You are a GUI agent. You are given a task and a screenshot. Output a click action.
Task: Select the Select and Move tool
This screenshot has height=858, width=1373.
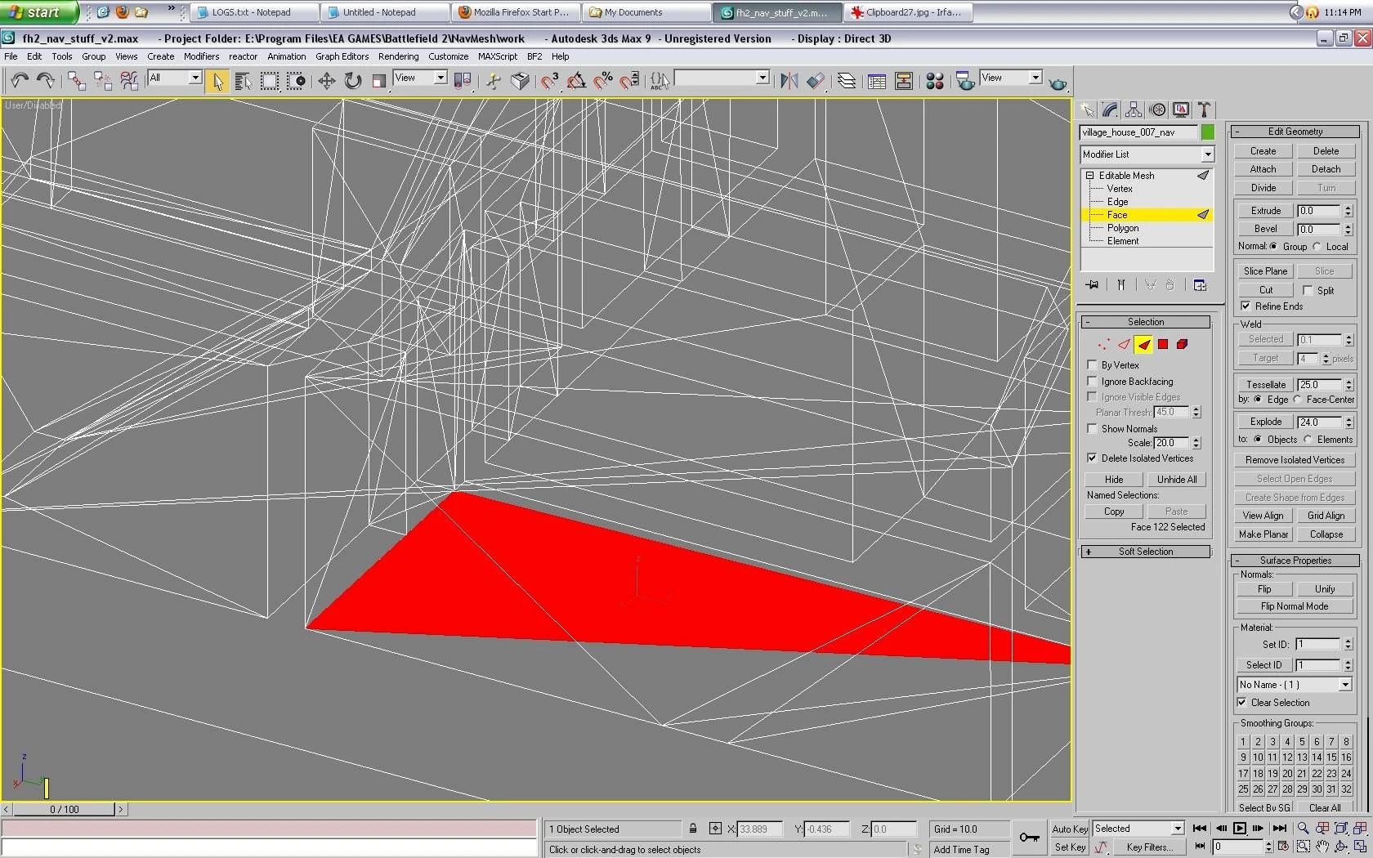click(x=326, y=80)
